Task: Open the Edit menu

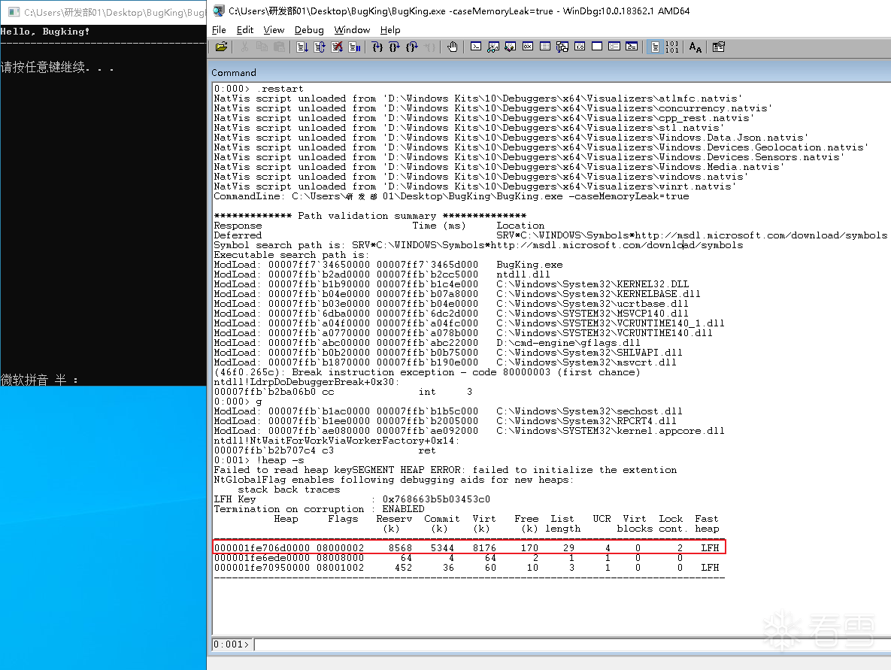Action: point(245,30)
